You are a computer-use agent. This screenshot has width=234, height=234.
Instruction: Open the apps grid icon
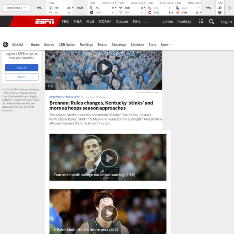coord(201,21)
